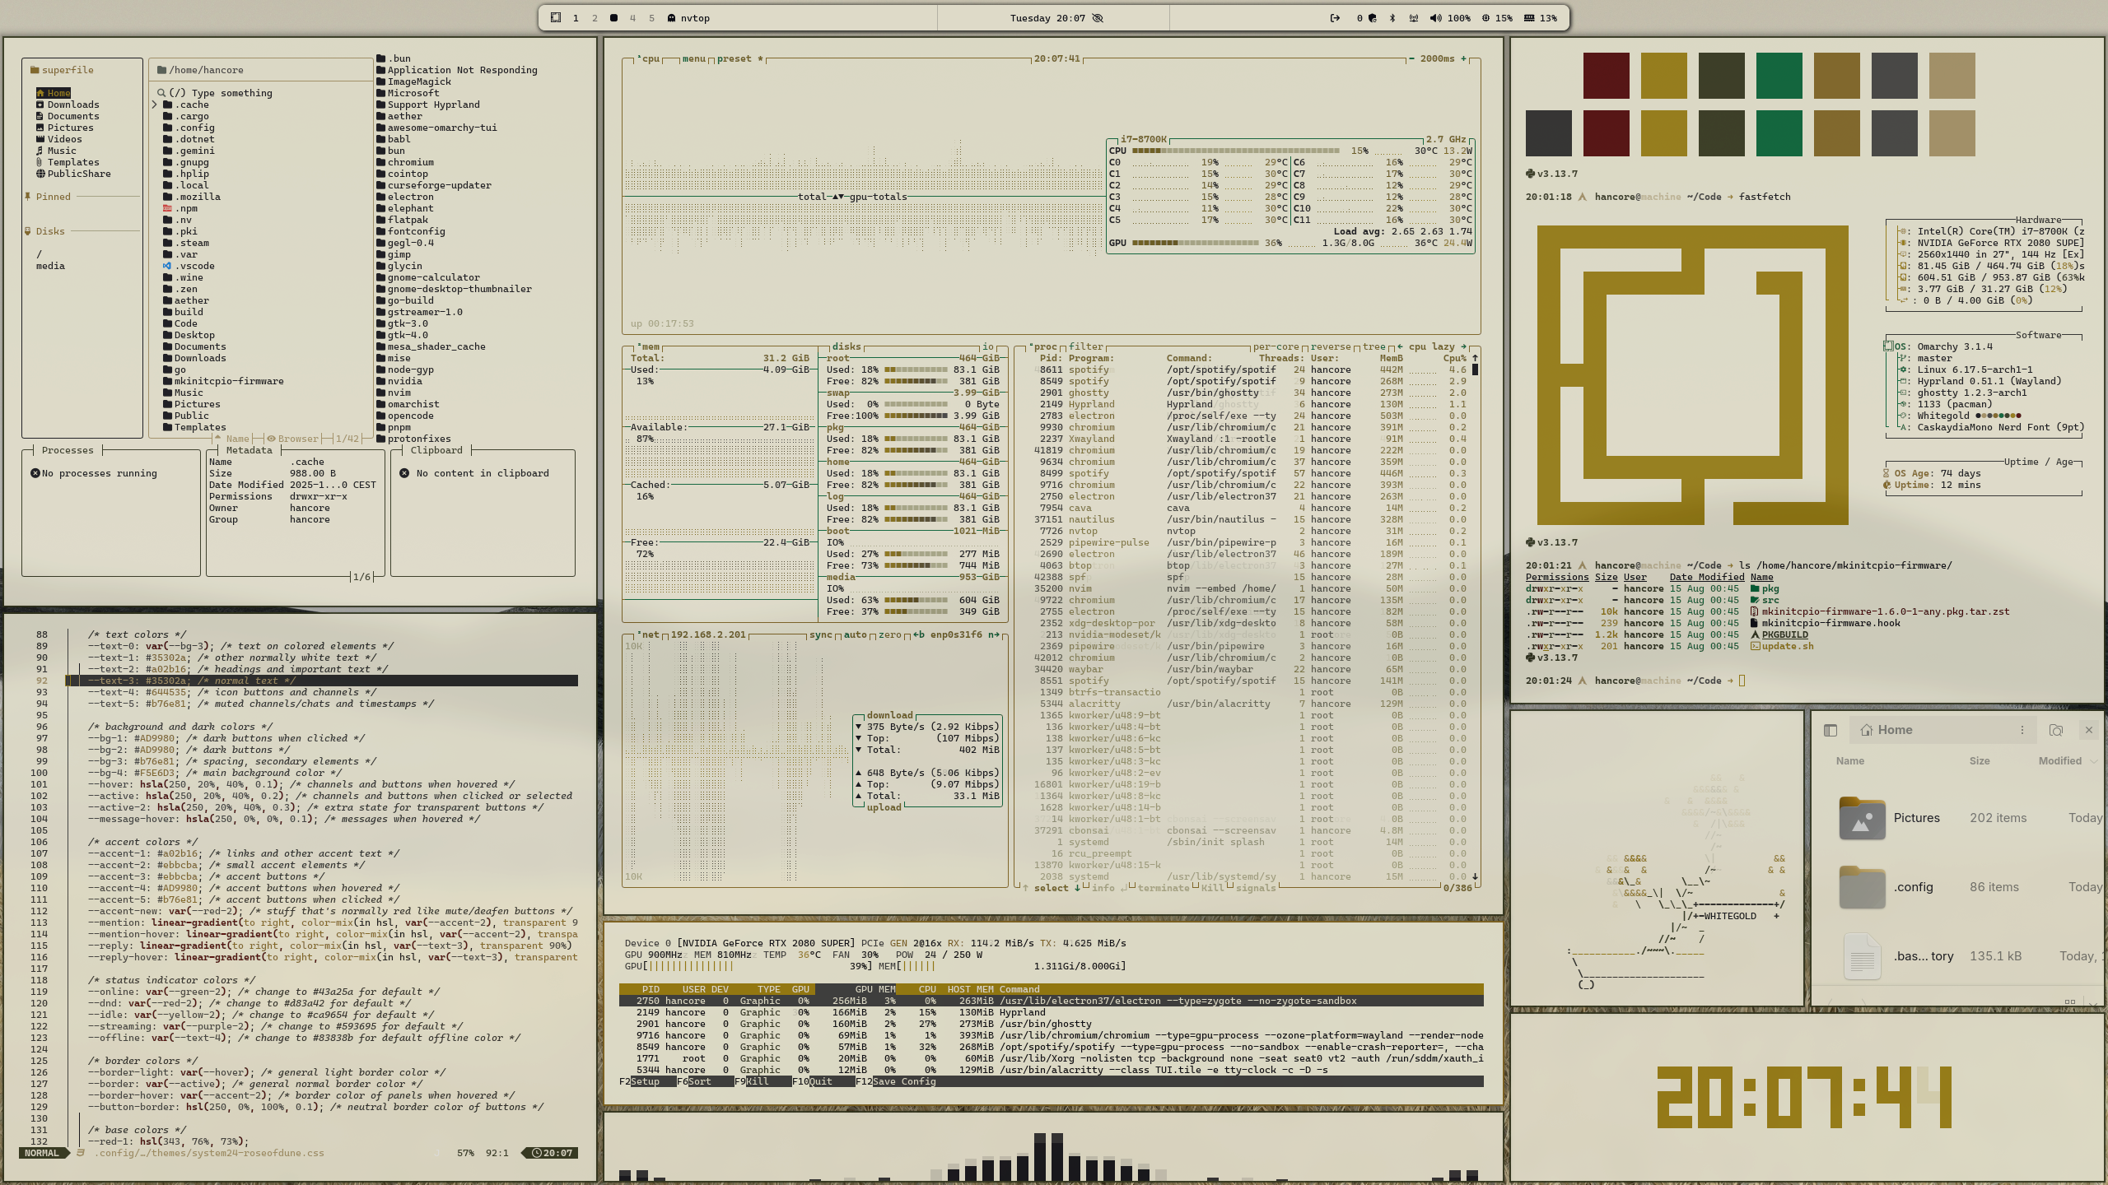Click the Omarchy menu icon at top-left of bar

point(556,18)
